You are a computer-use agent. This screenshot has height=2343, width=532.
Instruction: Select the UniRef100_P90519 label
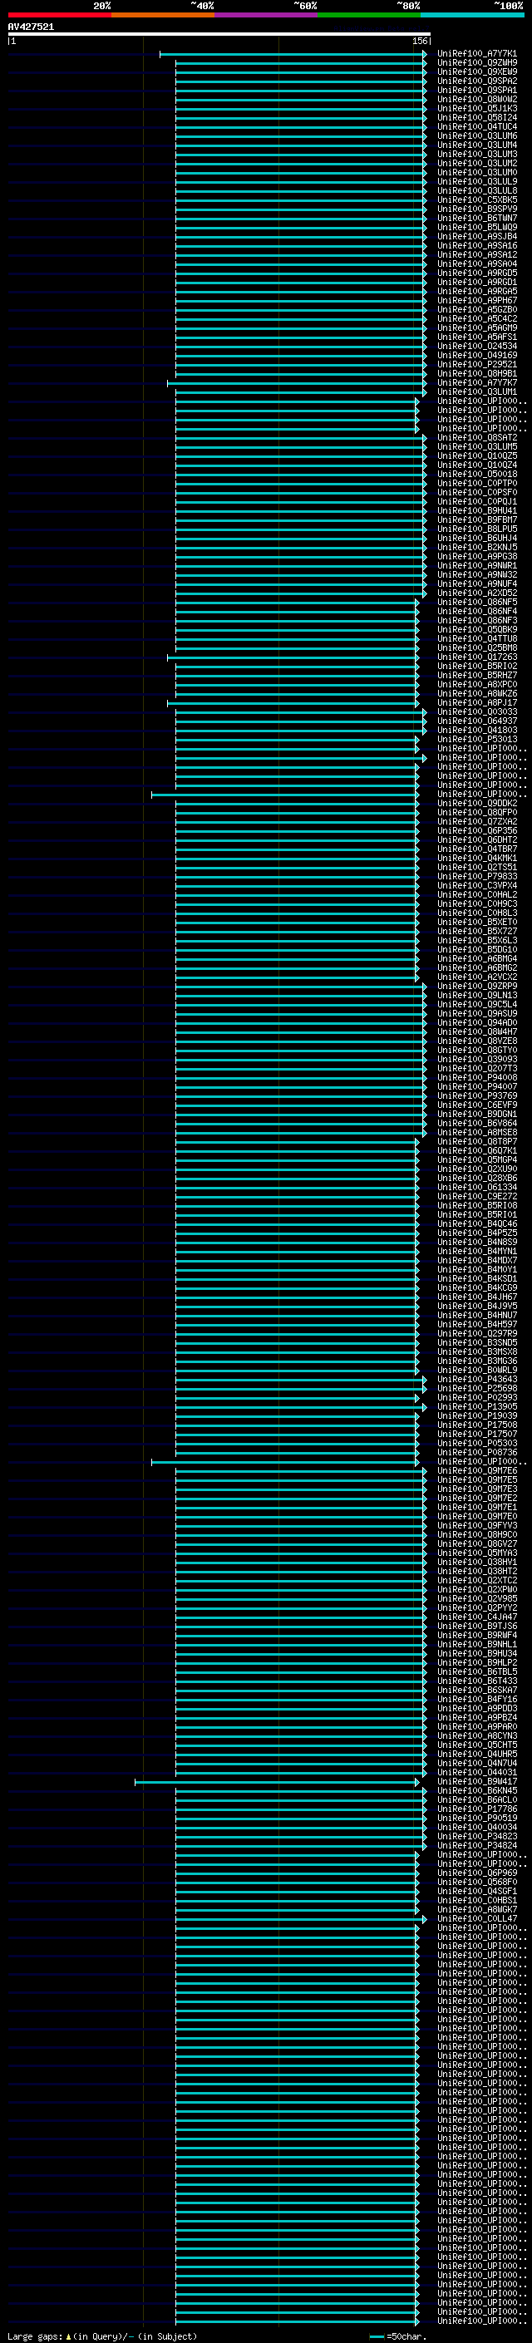pos(477,1819)
